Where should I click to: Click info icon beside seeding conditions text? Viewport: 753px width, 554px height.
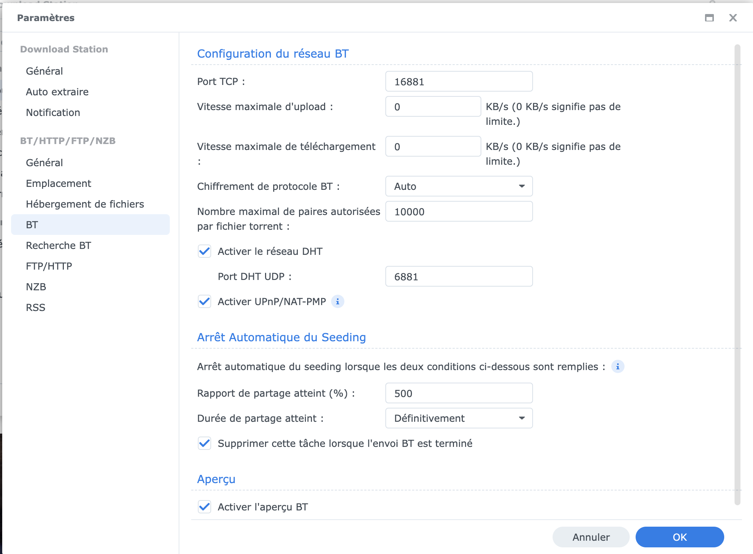pos(618,367)
